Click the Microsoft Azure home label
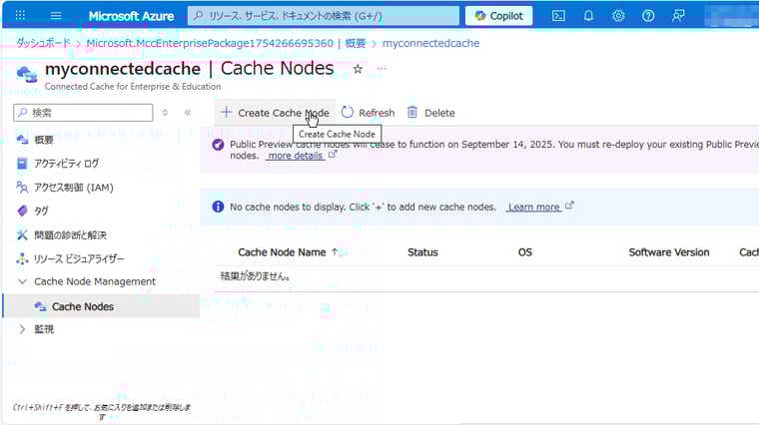 tap(131, 16)
